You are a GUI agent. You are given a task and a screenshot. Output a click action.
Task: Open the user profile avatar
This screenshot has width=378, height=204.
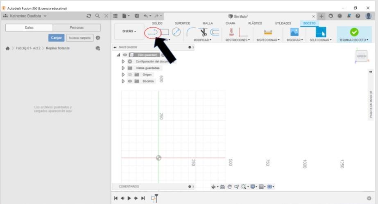[x=368, y=16]
